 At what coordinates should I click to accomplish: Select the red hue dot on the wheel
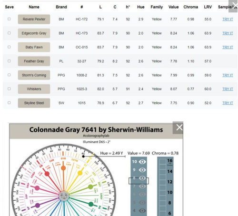[x=47, y=174]
